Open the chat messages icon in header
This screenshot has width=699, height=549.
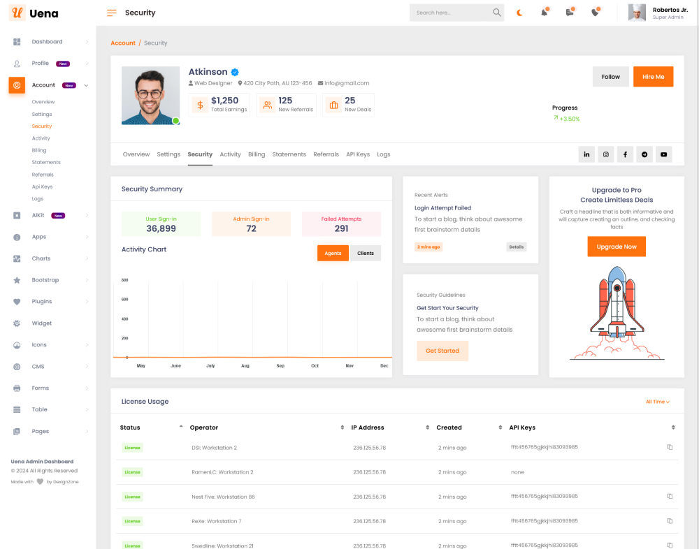click(570, 13)
